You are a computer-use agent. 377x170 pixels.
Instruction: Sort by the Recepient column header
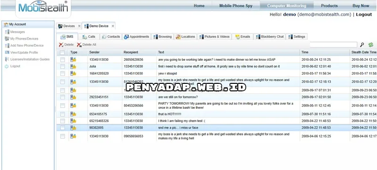(x=139, y=52)
